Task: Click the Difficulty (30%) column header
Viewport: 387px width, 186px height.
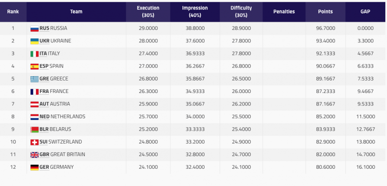Action: 241,12
